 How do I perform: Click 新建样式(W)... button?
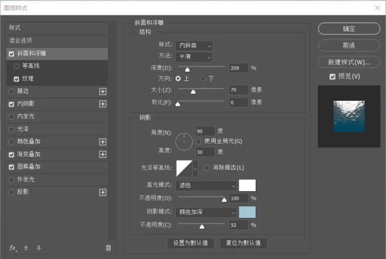coord(349,62)
